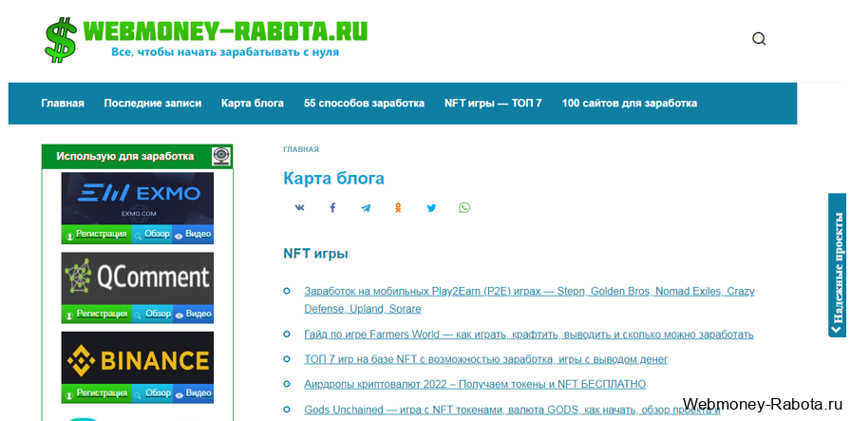Open Gods Unchained article link
This screenshot has width=851, height=421.
[x=512, y=409]
